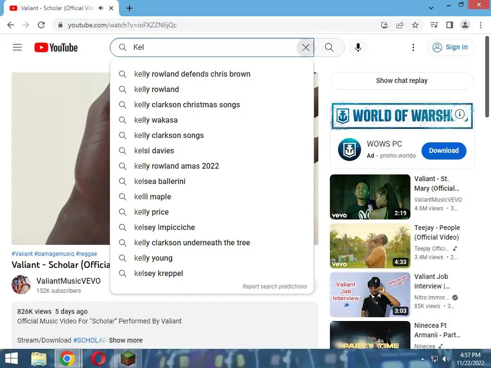The height and width of the screenshot is (368, 491).
Task: Pick suggestion kelsea ballerini
Action: point(211,181)
